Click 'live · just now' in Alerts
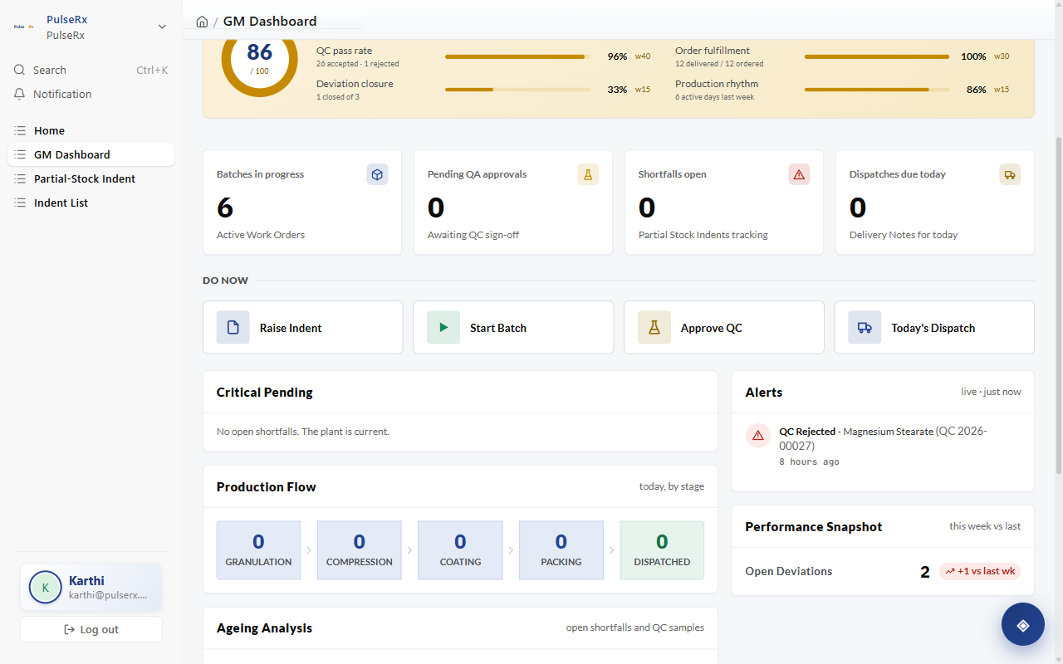This screenshot has width=1063, height=664. point(991,392)
